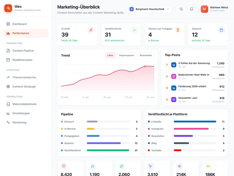Click the Veröffentlicht pipeline progress bar
The height and width of the screenshot is (176, 234).
[x=108, y=150]
